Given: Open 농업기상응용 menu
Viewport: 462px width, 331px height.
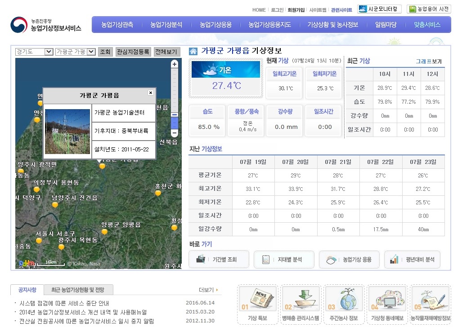Looking at the screenshot, I should (215, 25).
